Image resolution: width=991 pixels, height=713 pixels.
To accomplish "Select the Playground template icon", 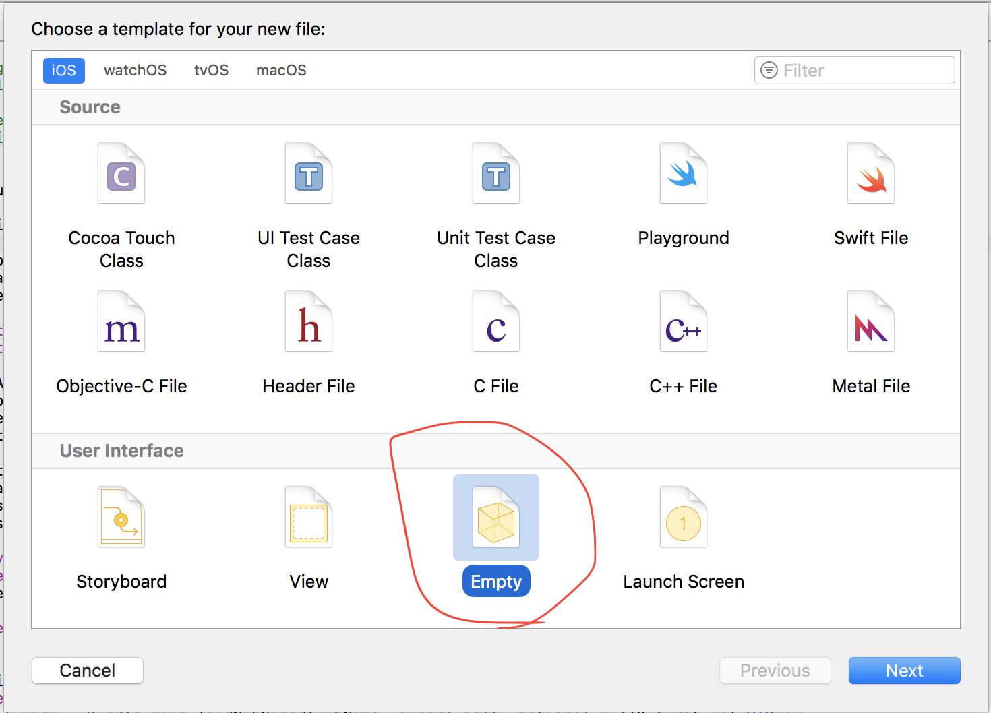I will coord(684,174).
